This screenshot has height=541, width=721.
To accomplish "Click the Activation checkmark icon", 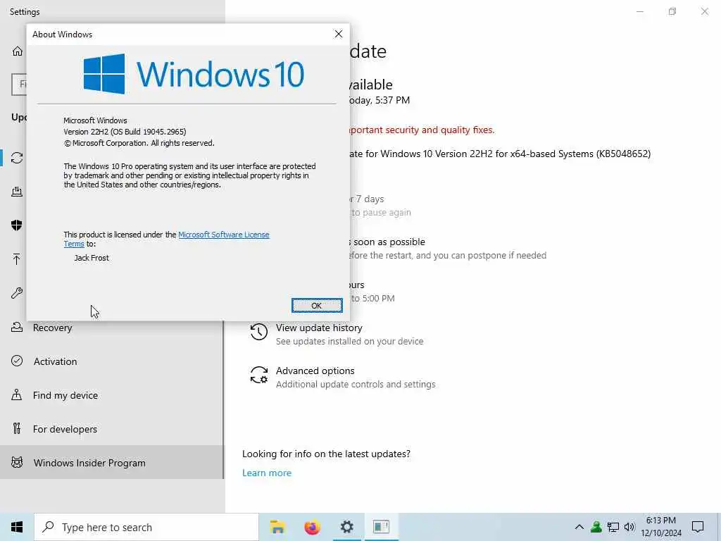I will 17,361.
